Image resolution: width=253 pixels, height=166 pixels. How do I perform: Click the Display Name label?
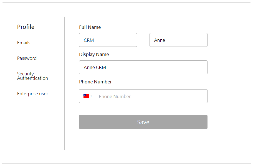point(94,54)
